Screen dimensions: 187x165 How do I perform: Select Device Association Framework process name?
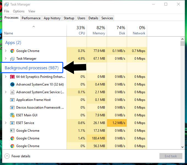[40, 108]
